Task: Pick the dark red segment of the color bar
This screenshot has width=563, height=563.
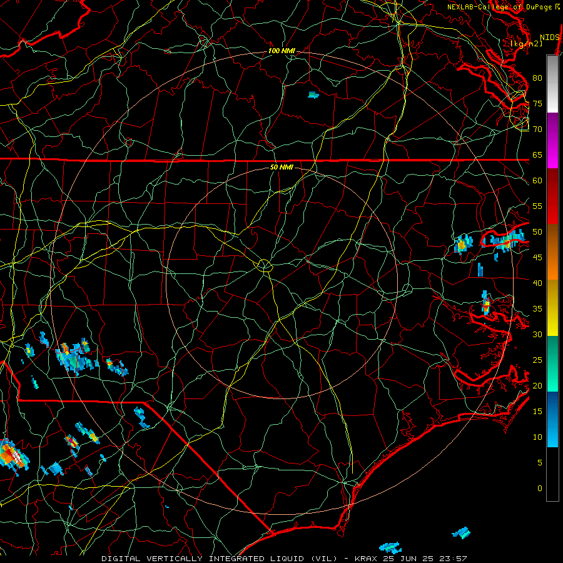Action: (x=552, y=196)
